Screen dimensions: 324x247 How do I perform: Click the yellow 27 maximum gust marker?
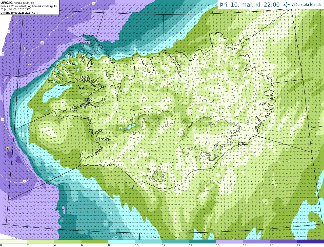click(x=8, y=149)
